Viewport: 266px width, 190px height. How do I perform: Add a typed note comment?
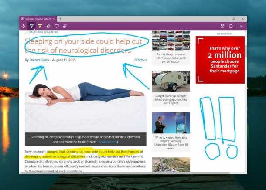coord(57,26)
